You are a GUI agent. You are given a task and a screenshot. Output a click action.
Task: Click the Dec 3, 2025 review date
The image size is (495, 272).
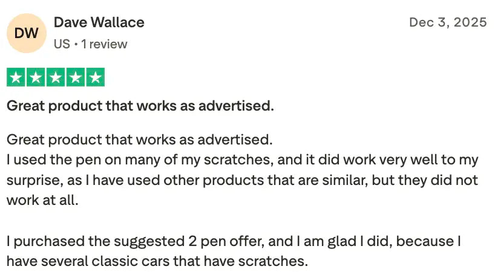pos(448,22)
